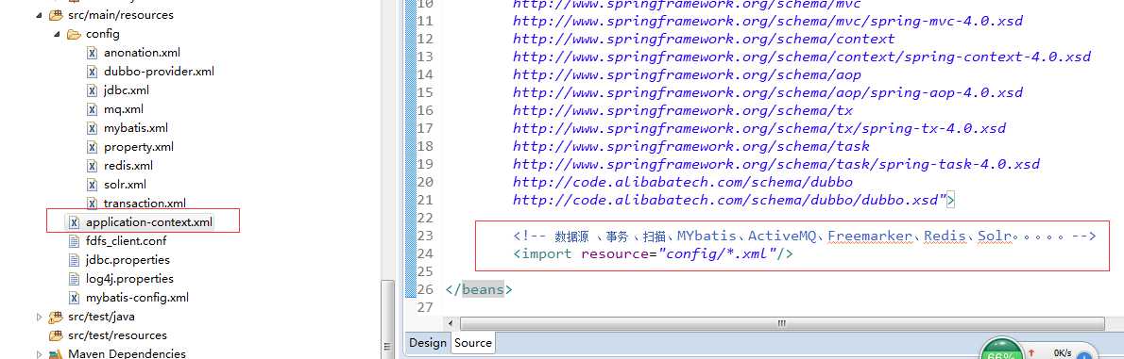Switch to the Design tab
This screenshot has height=359, width=1124.
[428, 343]
